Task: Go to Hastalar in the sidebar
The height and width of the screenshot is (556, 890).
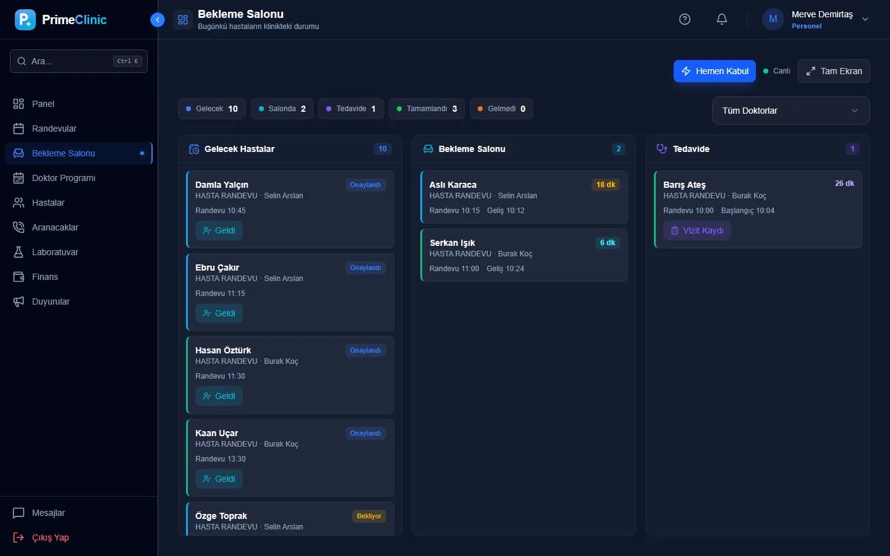Action: point(78,203)
